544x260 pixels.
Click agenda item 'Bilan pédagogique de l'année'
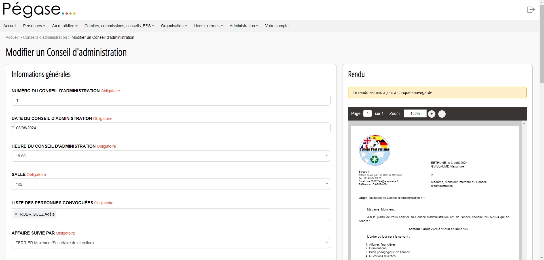tap(390, 252)
